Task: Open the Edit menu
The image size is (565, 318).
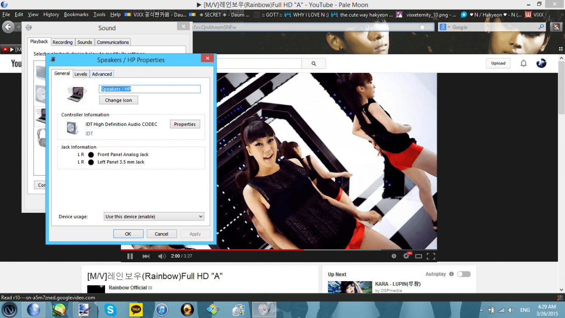Action: (19, 14)
